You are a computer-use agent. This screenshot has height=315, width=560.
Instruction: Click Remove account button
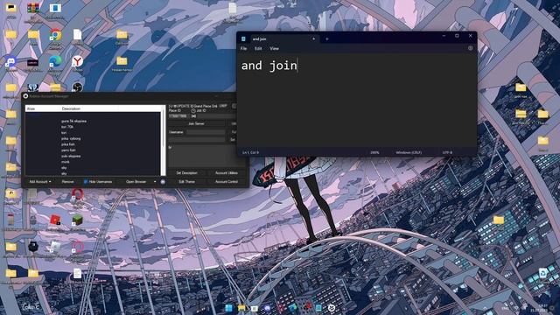point(67,182)
